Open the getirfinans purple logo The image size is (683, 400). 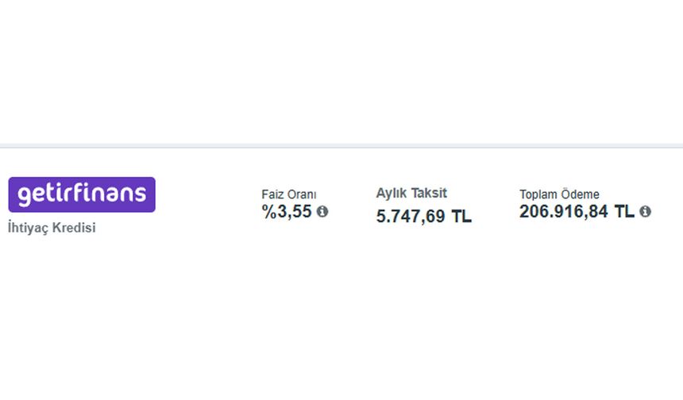[x=82, y=194]
